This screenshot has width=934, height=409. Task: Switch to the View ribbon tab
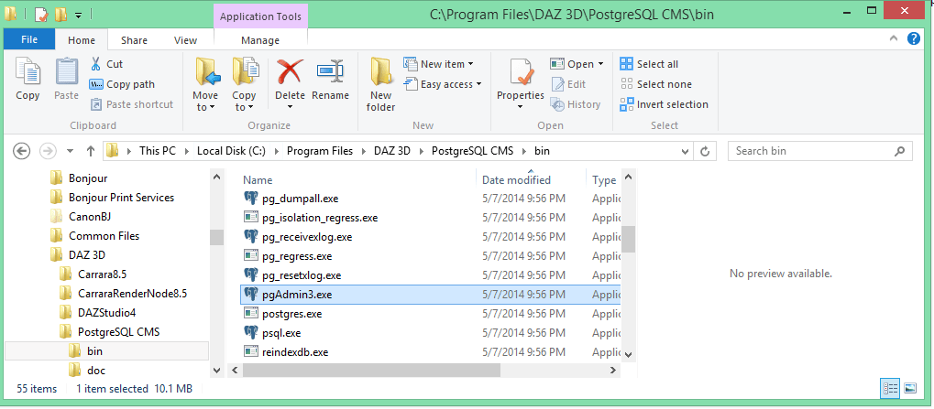(x=185, y=40)
